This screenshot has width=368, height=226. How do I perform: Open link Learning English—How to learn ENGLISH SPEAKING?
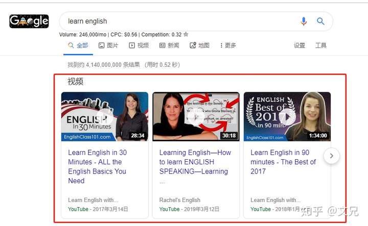pyautogui.click(x=195, y=162)
